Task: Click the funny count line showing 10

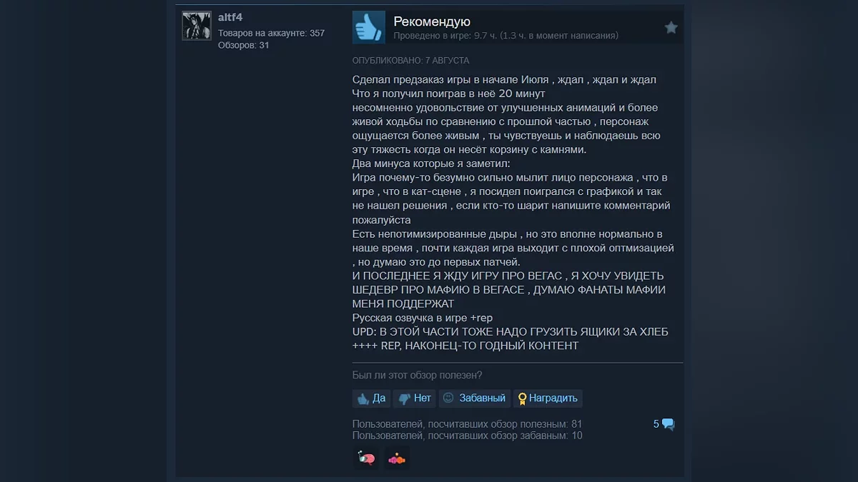Action: pyautogui.click(x=467, y=436)
